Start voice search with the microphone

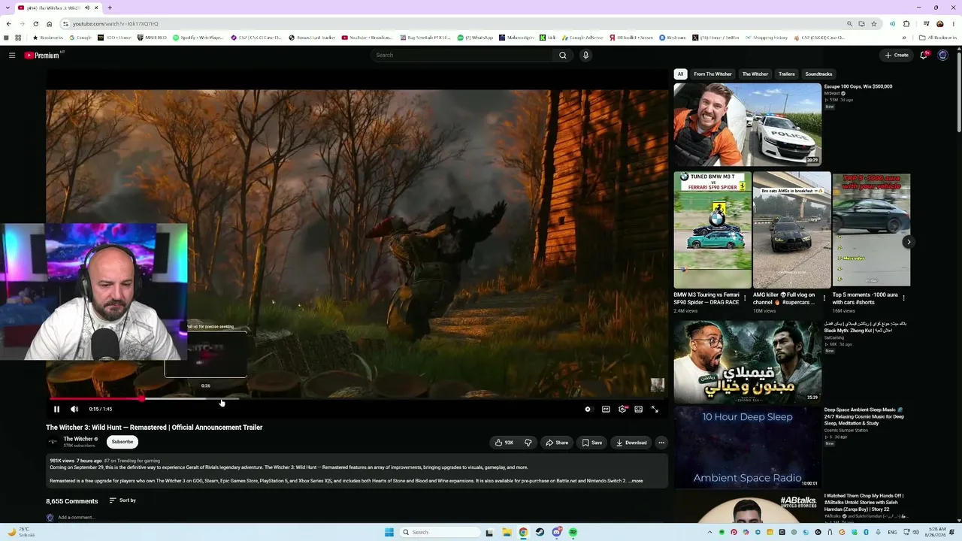click(585, 55)
